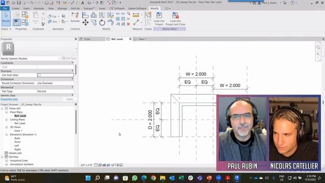
Task: Click the Align tool icon
Action: point(85,15)
